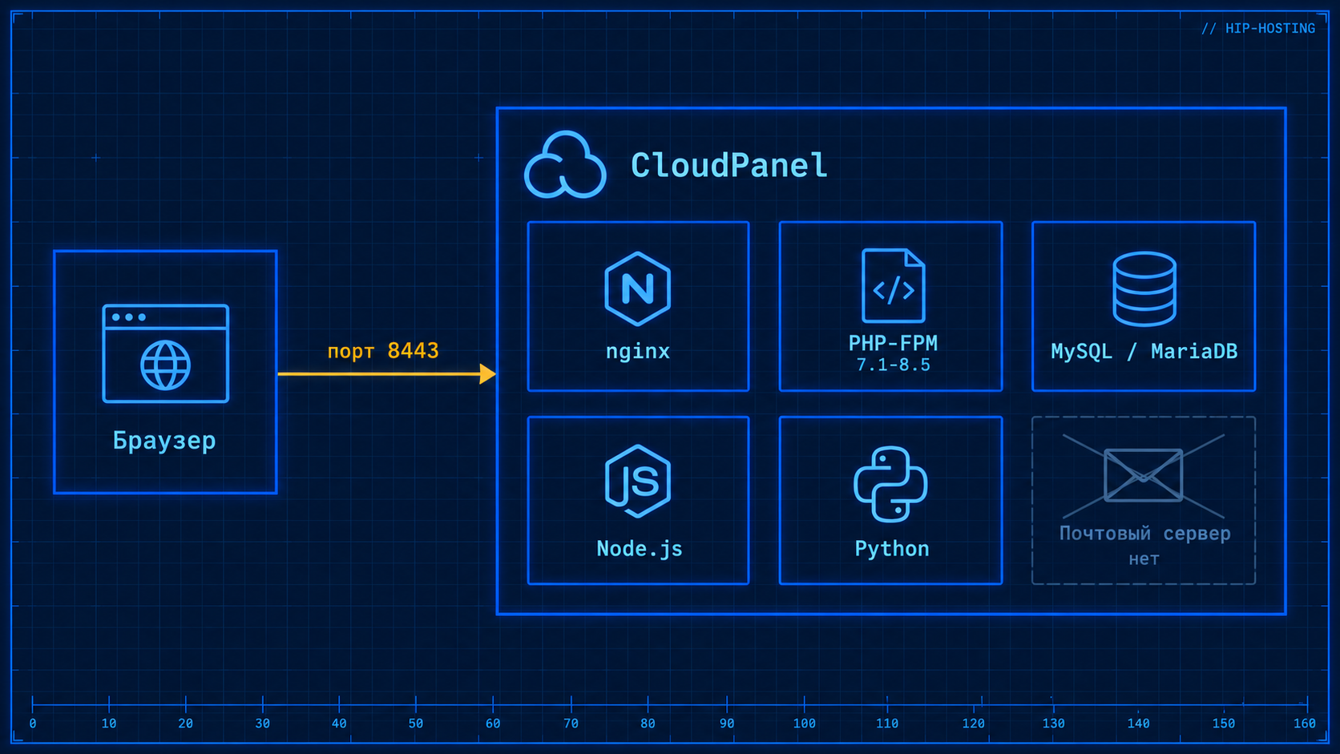Click the 'nginx' label

pos(638,351)
